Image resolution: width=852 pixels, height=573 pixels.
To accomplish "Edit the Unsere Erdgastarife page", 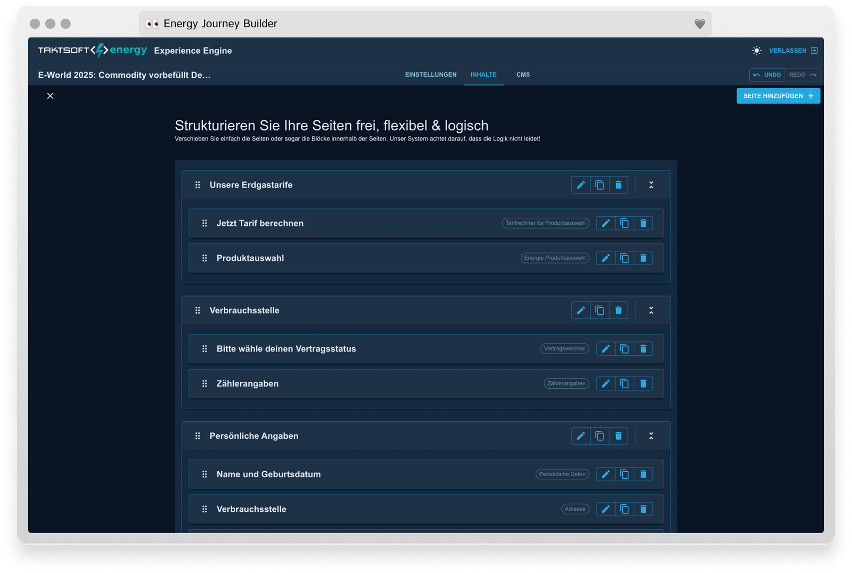I will pos(581,185).
